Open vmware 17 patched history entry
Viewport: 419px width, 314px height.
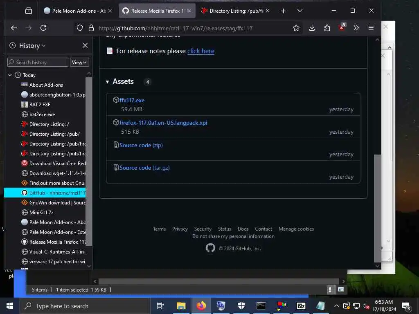tap(53, 262)
